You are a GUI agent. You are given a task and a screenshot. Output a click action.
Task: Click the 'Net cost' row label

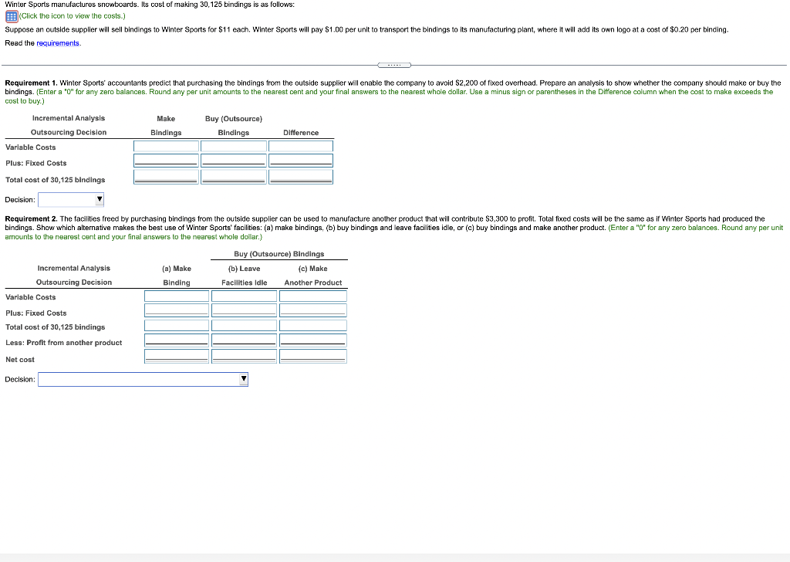tap(20, 360)
